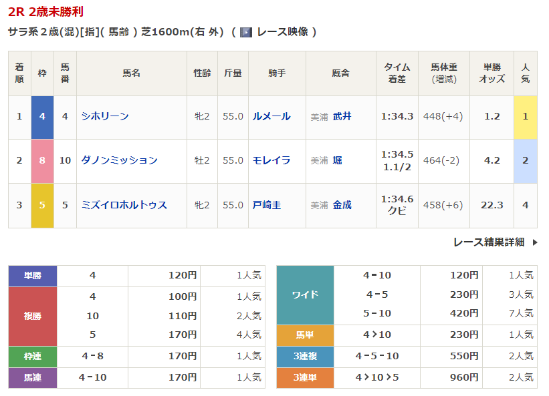Click the 2R 2歳未勝利 race title

pyautogui.click(x=46, y=12)
